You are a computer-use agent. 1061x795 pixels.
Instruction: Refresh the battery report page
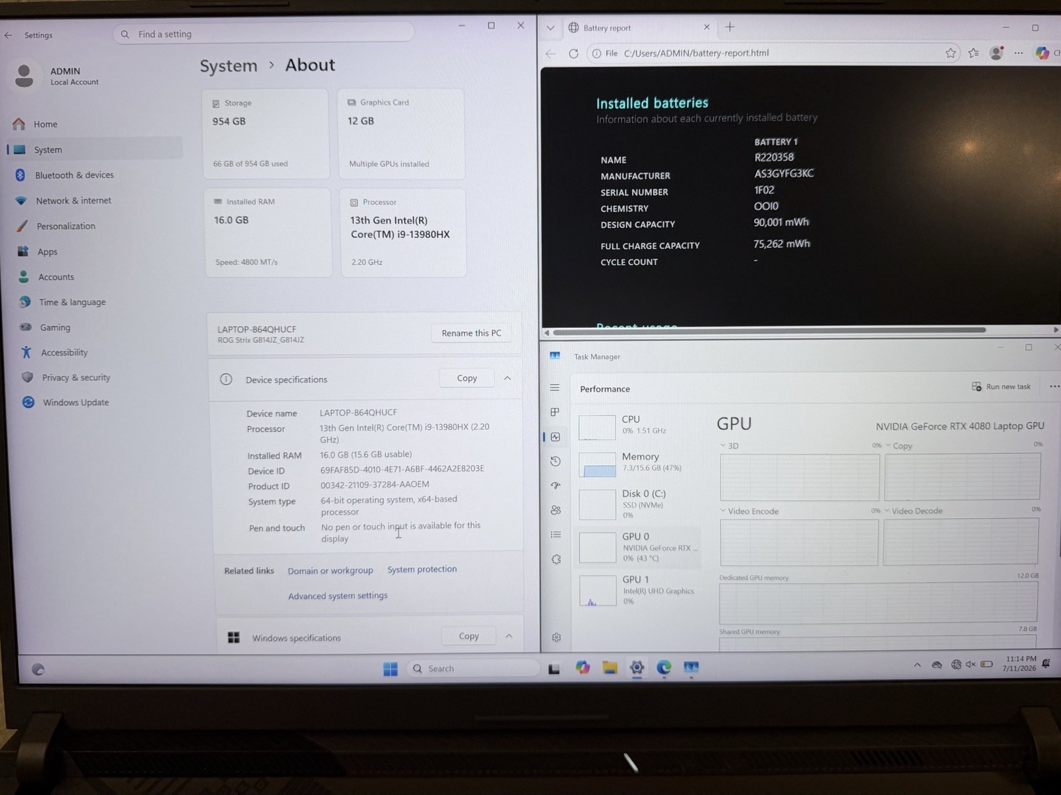click(574, 54)
